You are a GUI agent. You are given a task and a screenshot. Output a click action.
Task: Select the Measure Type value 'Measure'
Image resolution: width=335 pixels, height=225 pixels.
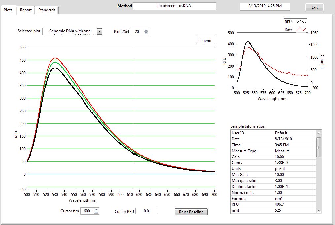pyautogui.click(x=282, y=151)
